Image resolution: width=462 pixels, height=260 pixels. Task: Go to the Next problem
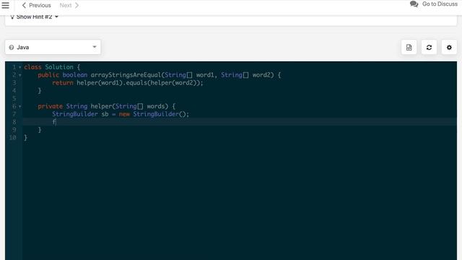(x=69, y=5)
